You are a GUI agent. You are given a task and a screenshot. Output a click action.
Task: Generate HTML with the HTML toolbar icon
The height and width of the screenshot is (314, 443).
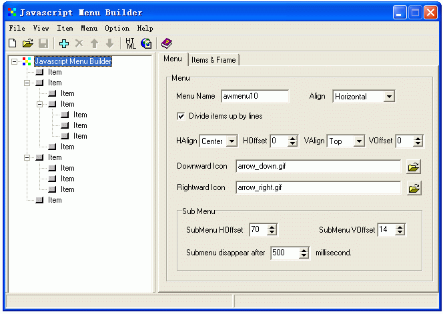pyautogui.click(x=131, y=43)
